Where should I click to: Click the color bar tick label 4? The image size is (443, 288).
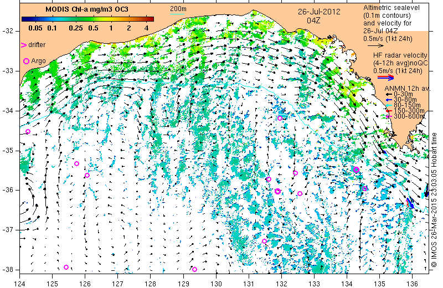click(146, 28)
